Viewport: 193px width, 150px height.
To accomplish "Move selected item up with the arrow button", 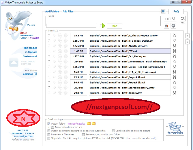I will [x=187, y=36].
